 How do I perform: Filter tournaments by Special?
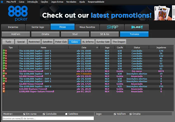[21, 42]
